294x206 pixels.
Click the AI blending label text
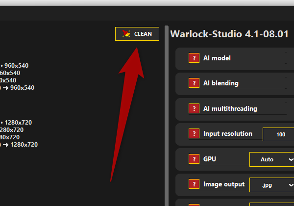(x=221, y=83)
